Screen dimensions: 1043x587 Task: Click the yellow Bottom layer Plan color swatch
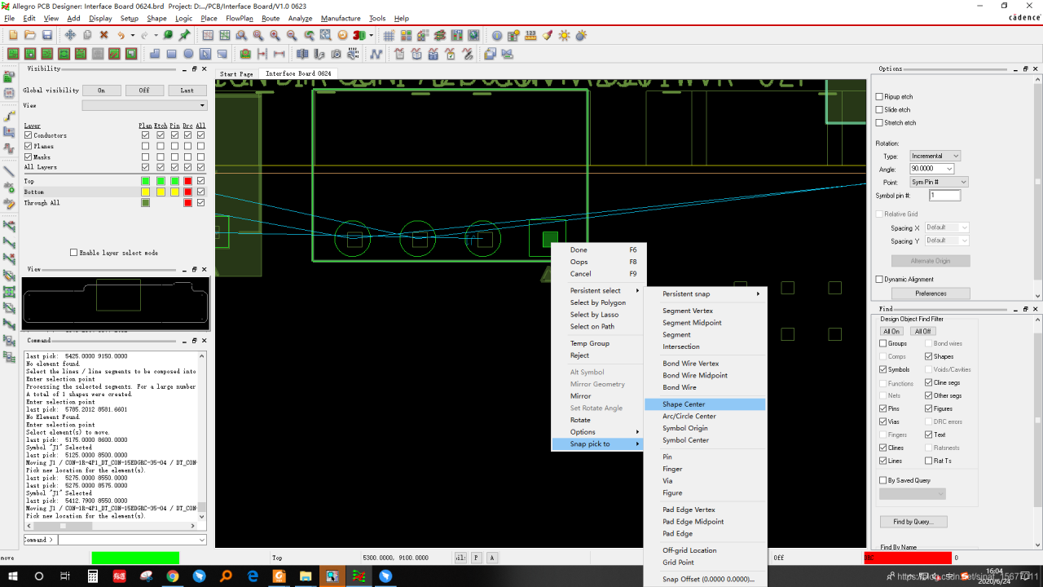[145, 192]
